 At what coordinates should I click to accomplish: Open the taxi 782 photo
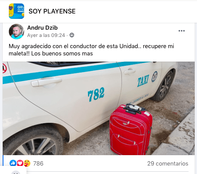click(x=99, y=108)
